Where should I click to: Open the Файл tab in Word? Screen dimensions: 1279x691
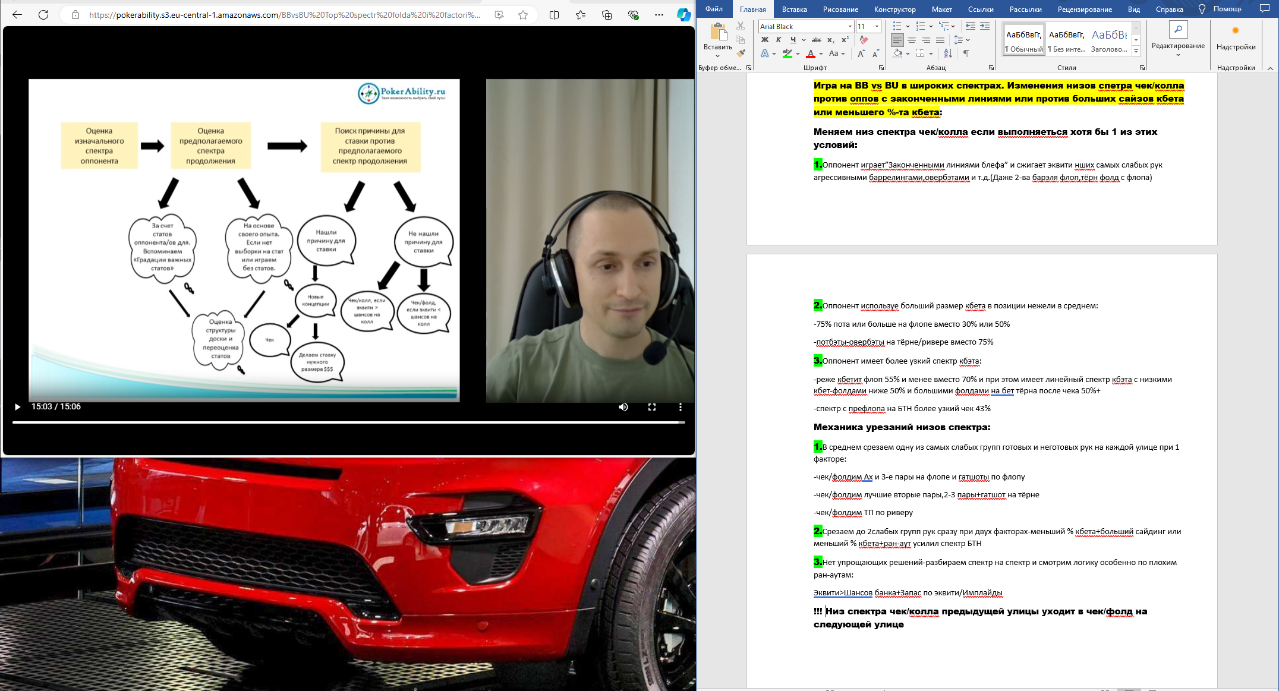pyautogui.click(x=714, y=9)
